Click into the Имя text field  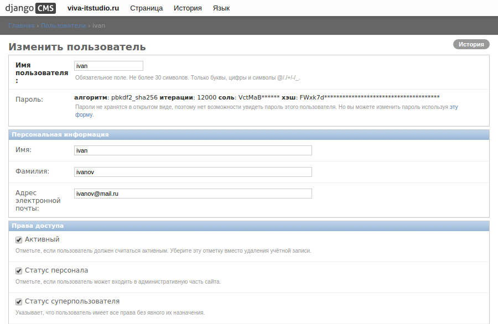coord(193,150)
